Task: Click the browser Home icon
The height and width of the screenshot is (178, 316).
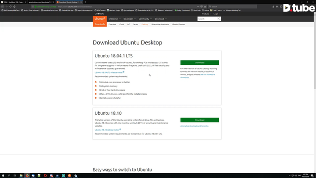Action: (14, 6)
